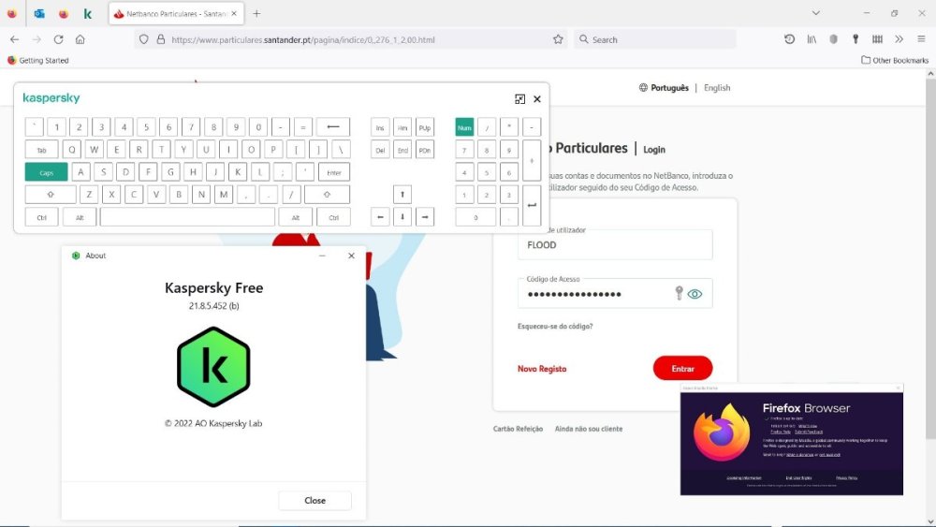Click backspace arrow key on virtual keyboard
936x527 pixels.
(x=333, y=127)
